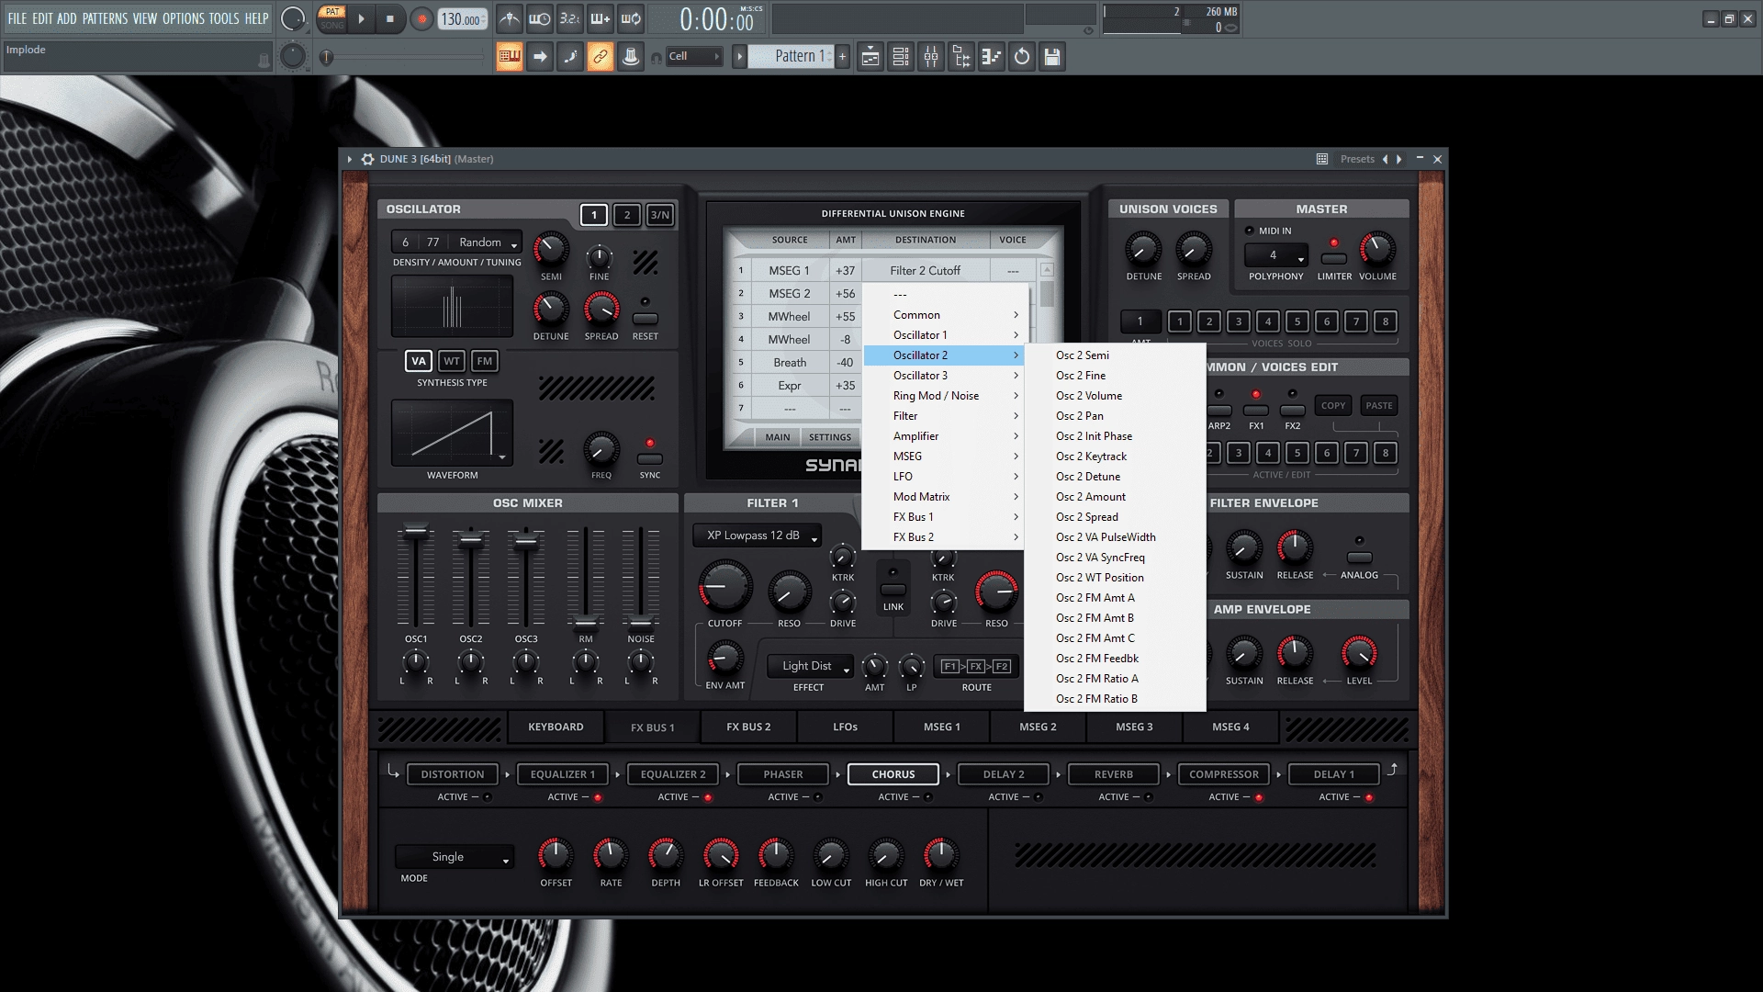Open the channel rack view icon
1763x992 pixels.
(x=901, y=57)
